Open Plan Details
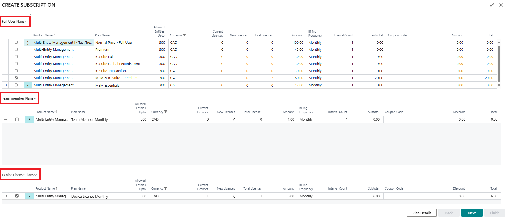The height and width of the screenshot is (219, 505). (x=421, y=213)
